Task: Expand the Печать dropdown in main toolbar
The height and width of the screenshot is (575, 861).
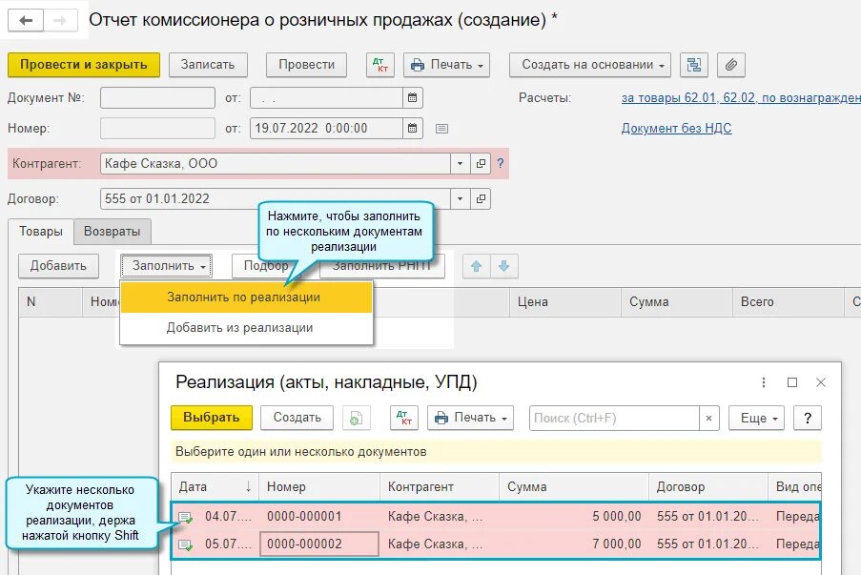Action: (x=446, y=65)
